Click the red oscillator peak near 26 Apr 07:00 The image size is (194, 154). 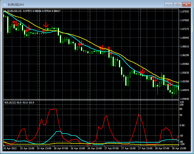click(54, 109)
